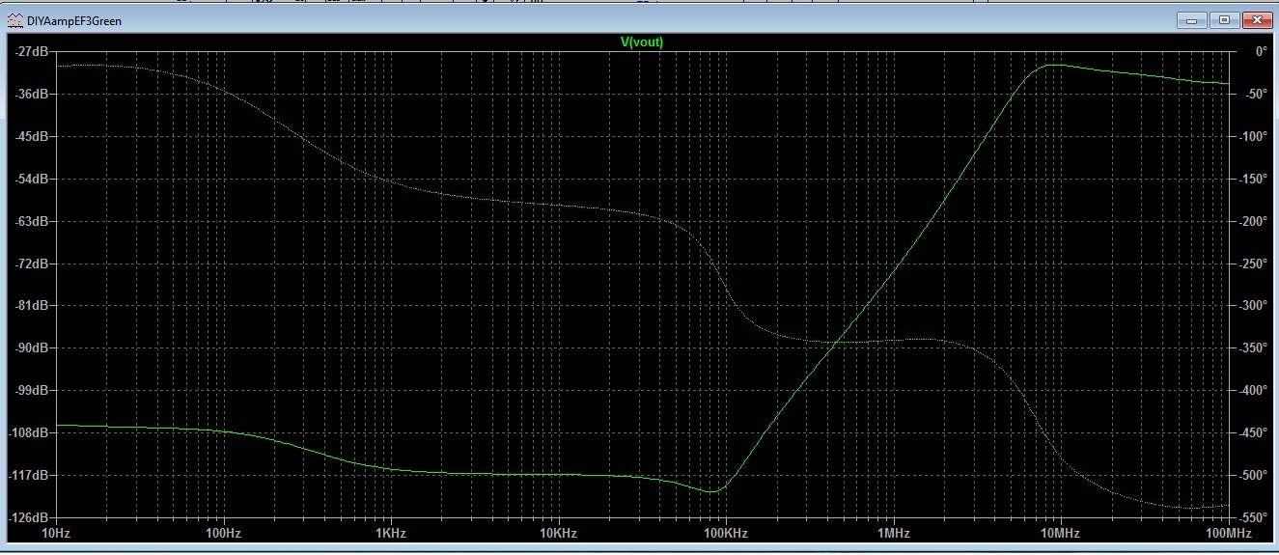1279x555 pixels.
Task: Minimize the DIYAampEF3Green plot window
Action: (x=1190, y=19)
